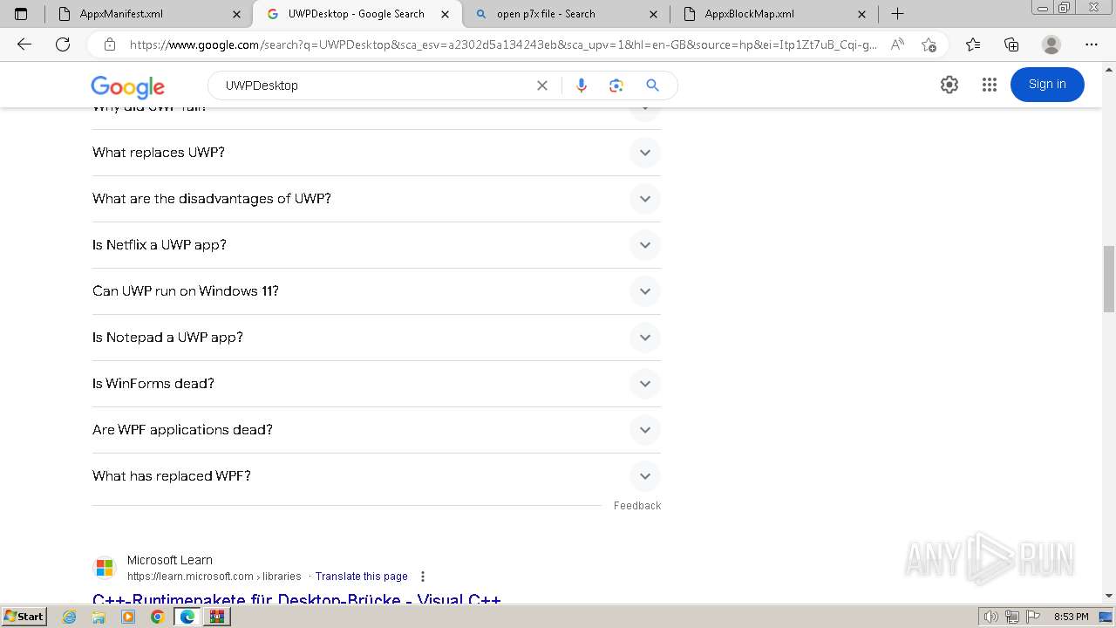Open Read aloud icon in address bar
Screen dimensions: 1116x628
tap(897, 44)
